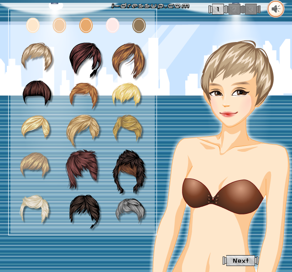Pick the ash-blonde pixie cut in top row

coord(36,56)
